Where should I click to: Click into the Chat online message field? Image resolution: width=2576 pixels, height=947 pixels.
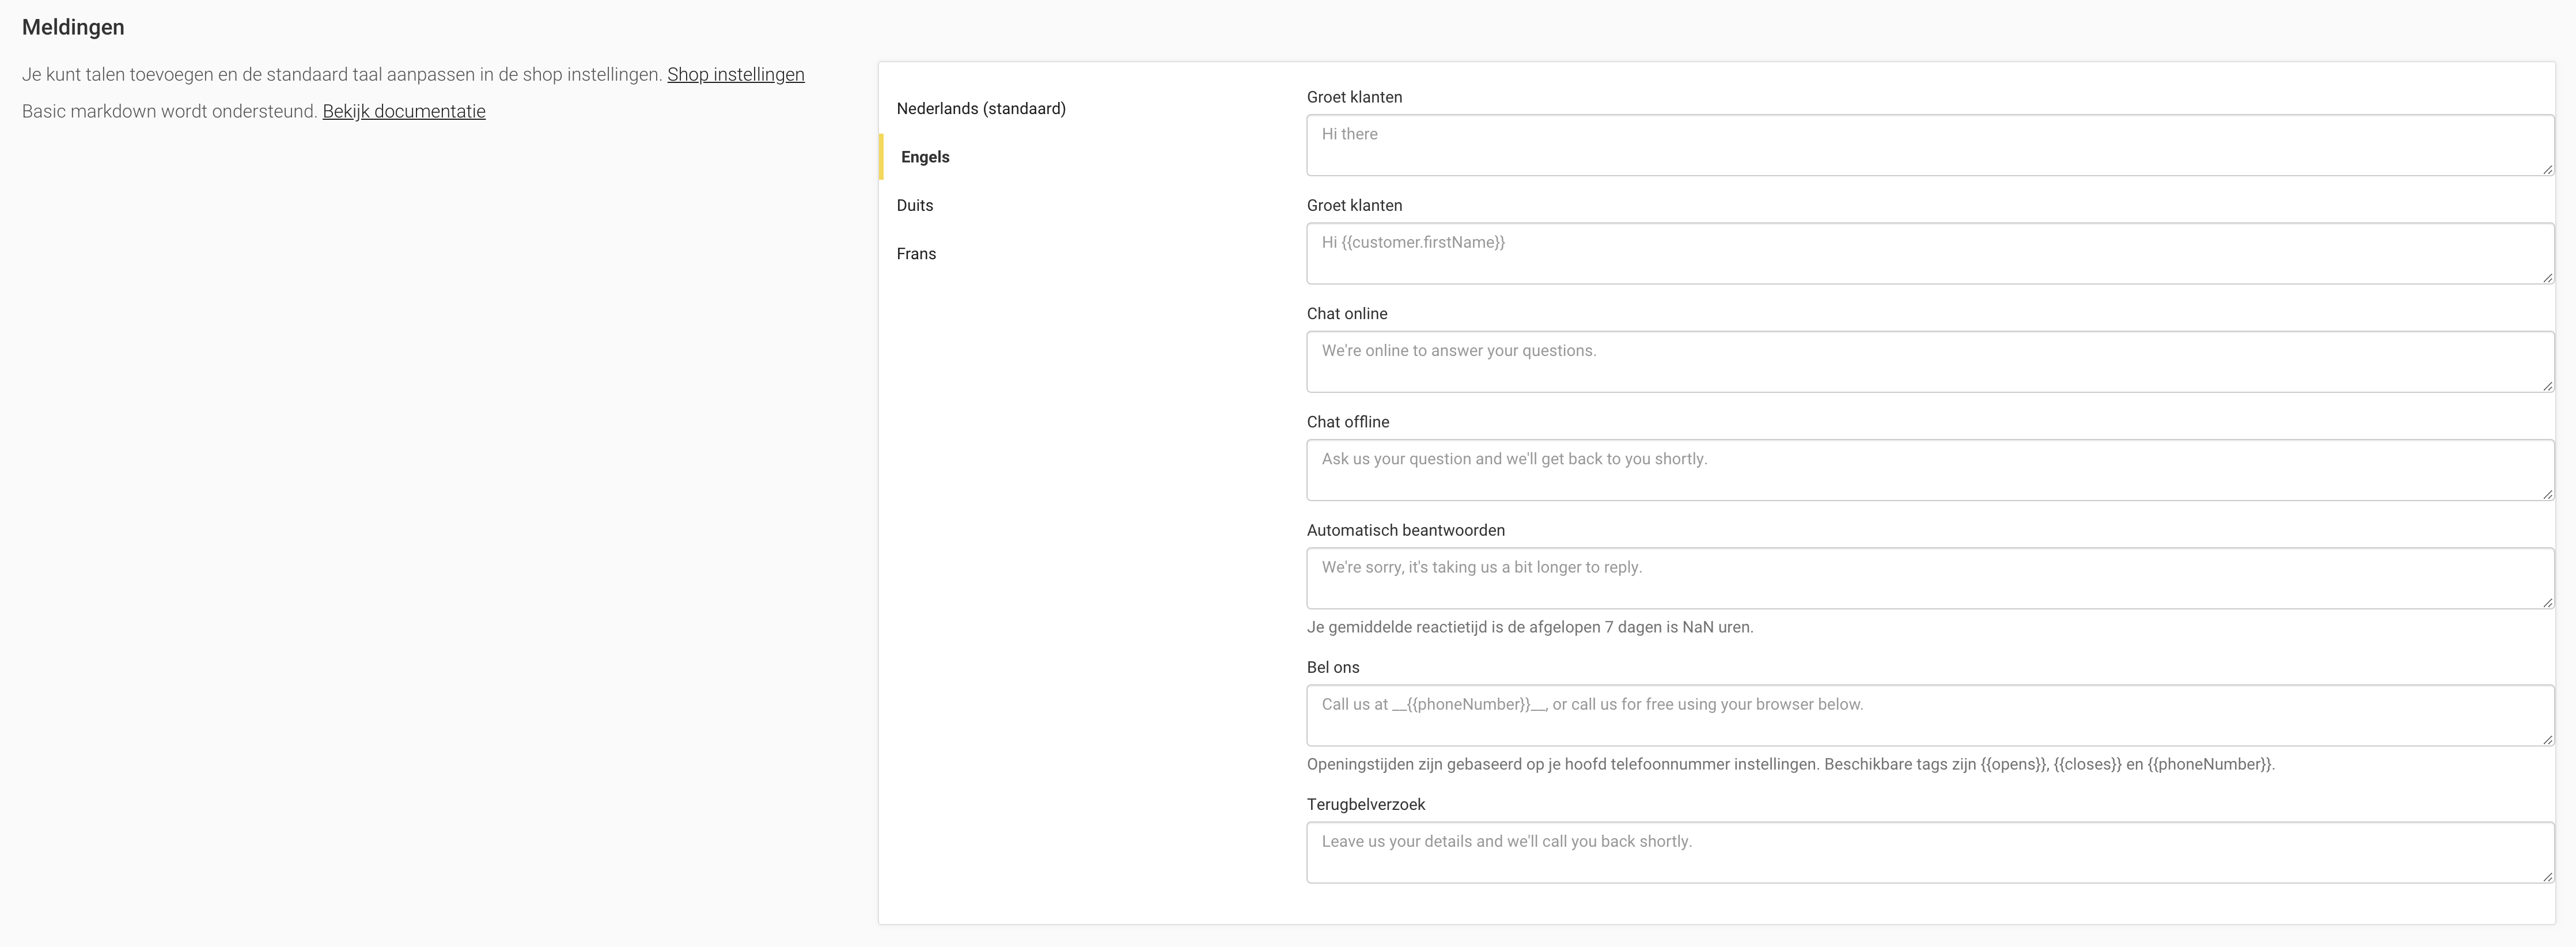[1930, 361]
